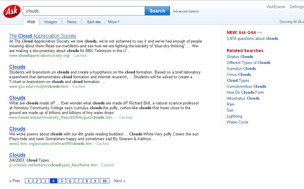
Task: Click the search box containing clouds
Action: pos(84,11)
